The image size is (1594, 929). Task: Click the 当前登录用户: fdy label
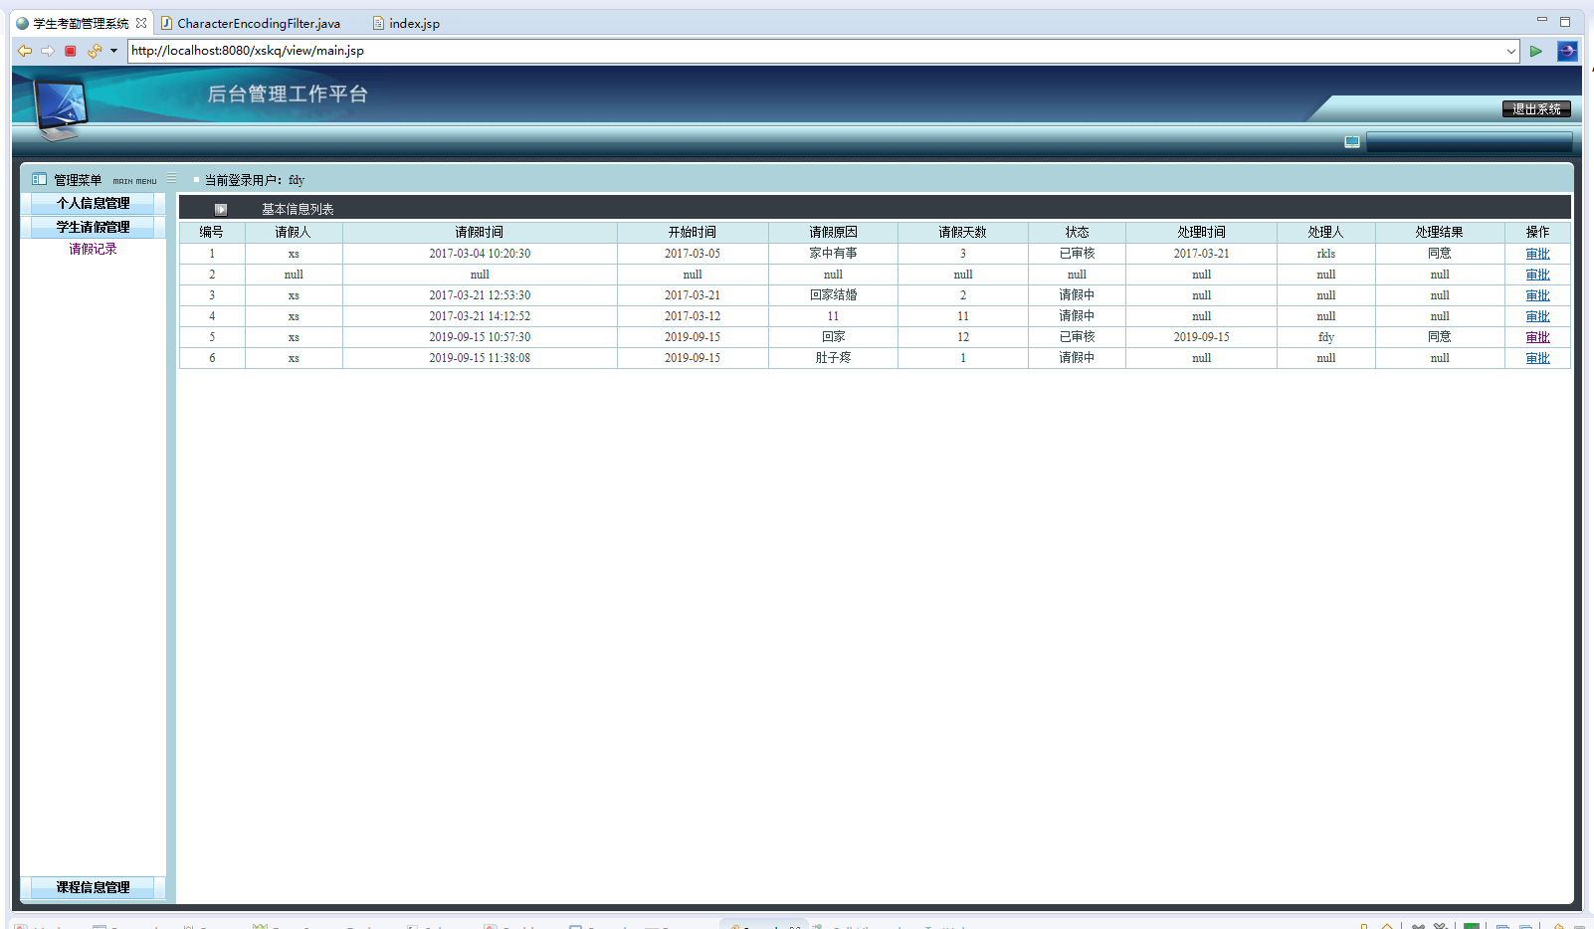(255, 180)
